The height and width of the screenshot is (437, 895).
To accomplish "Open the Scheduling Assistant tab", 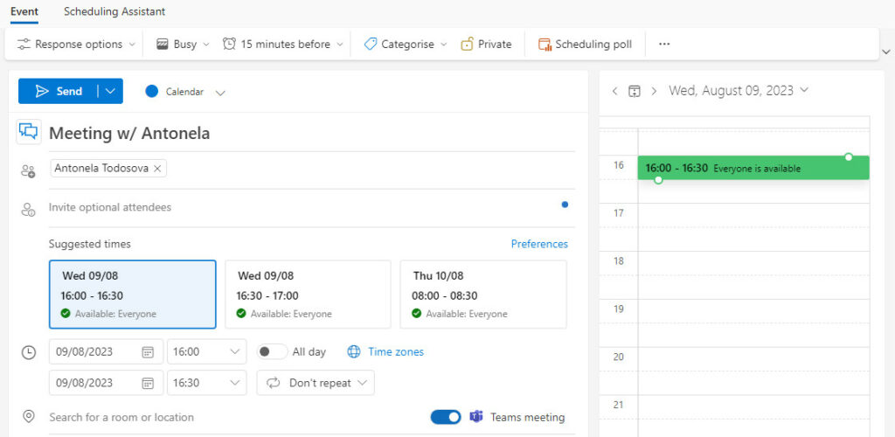I will coord(114,11).
